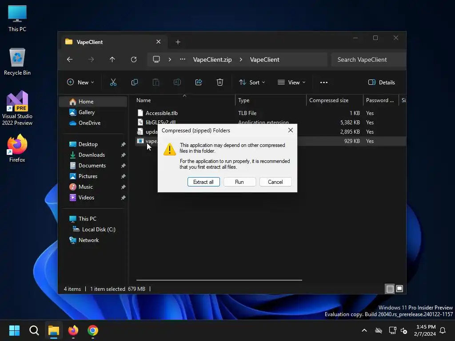Sort by Password column header
This screenshot has width=455, height=341.
(x=381, y=100)
